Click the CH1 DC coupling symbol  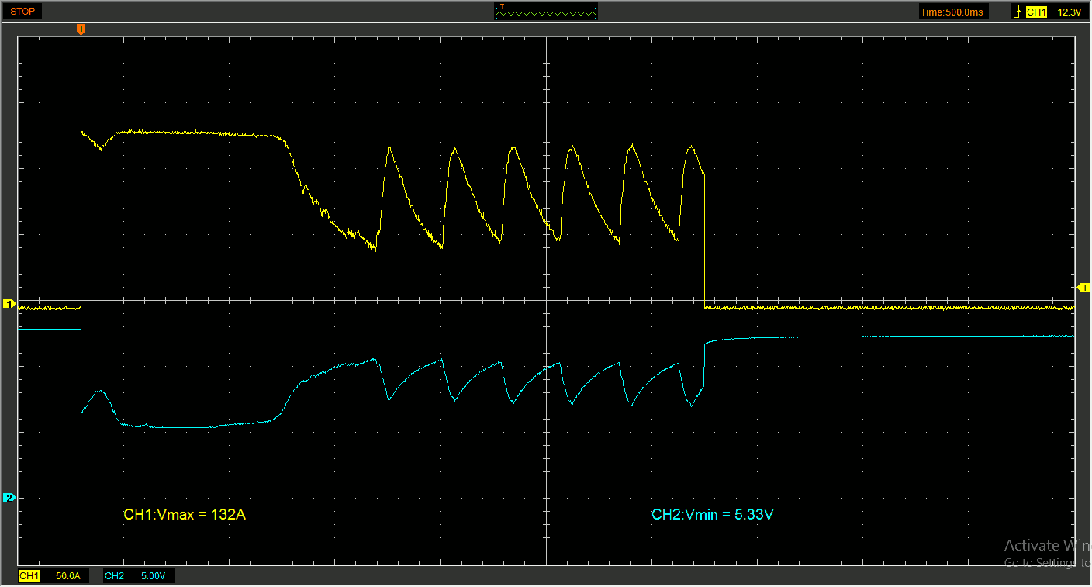pyautogui.click(x=45, y=576)
